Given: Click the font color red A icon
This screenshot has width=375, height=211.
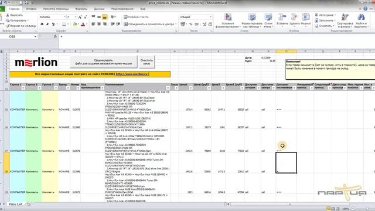Looking at the screenshot, I should [83, 24].
